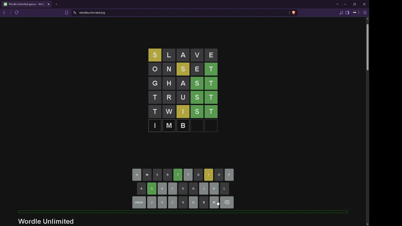Tap the L key on Wordle keyboard
Viewport: 402px width, 226px height.
224,189
